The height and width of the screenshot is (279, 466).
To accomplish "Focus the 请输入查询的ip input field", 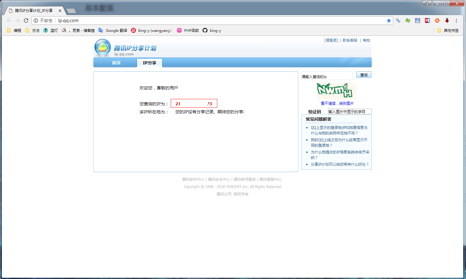I will tap(327, 76).
